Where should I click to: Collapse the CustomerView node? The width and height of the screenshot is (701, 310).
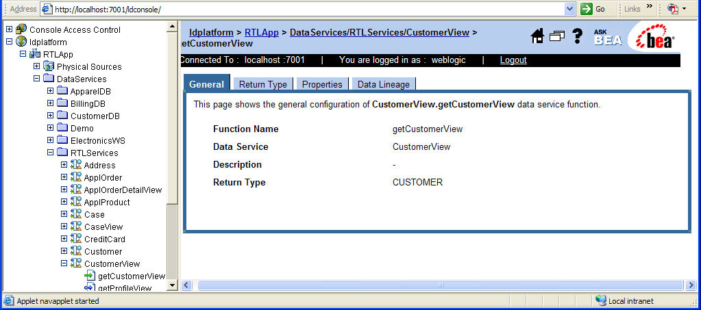click(x=64, y=263)
